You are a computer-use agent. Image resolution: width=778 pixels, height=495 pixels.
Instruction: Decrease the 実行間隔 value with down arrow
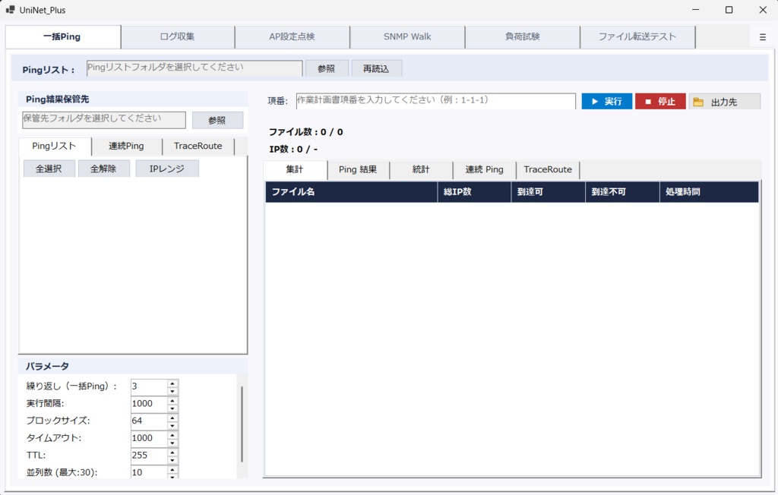pos(172,408)
